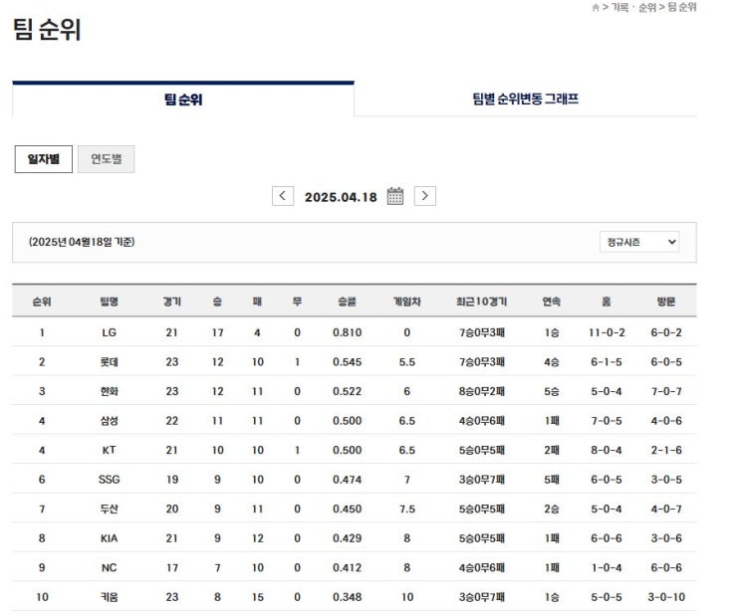Click the 팀명 column header

click(x=109, y=302)
